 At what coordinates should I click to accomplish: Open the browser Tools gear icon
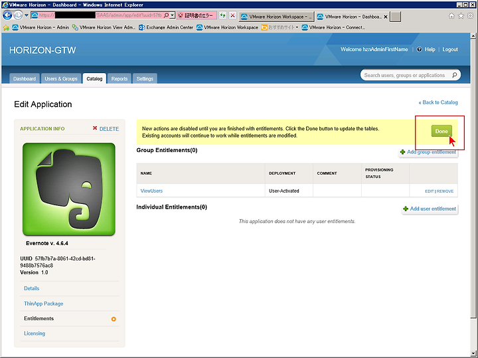[471, 16]
